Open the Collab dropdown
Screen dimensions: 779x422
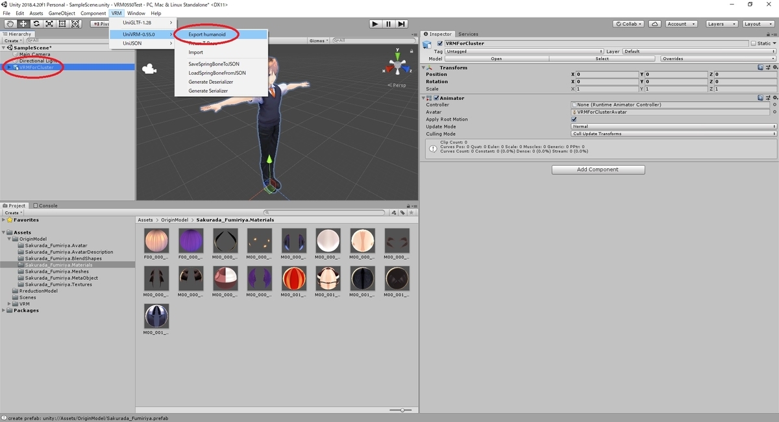click(x=629, y=24)
